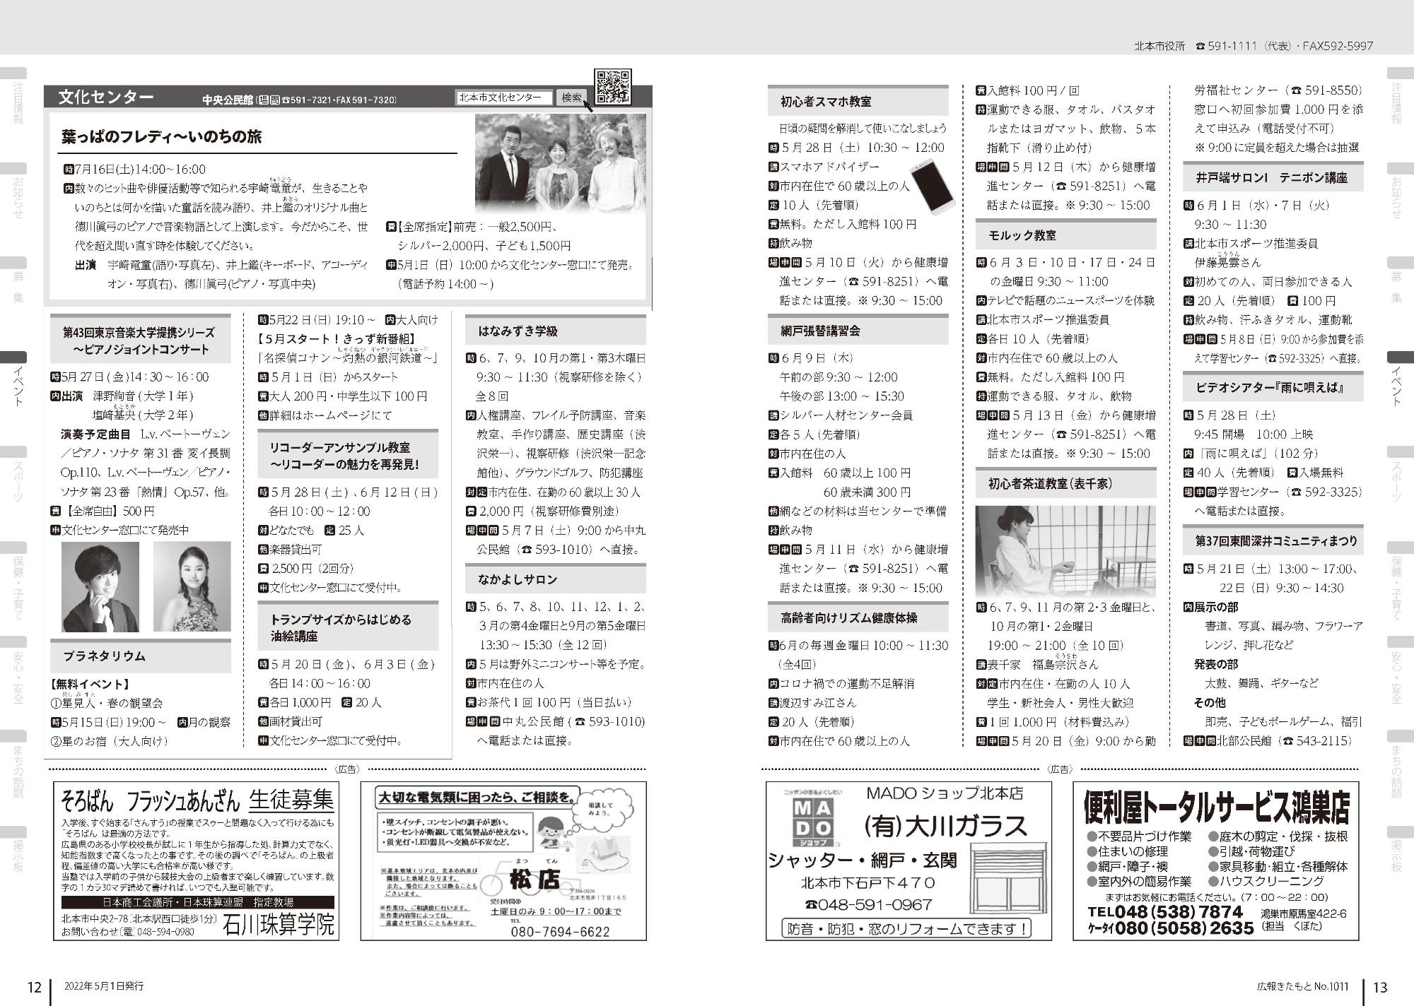Click the 防音・防犯・窓のリフォームできます! banner
The image size is (1414, 1006).
[x=908, y=928]
